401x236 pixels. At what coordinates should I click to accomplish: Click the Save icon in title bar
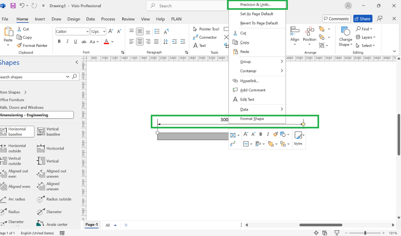pos(13,5)
